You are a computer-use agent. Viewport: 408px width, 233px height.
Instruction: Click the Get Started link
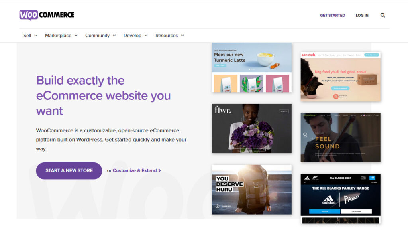coord(332,16)
